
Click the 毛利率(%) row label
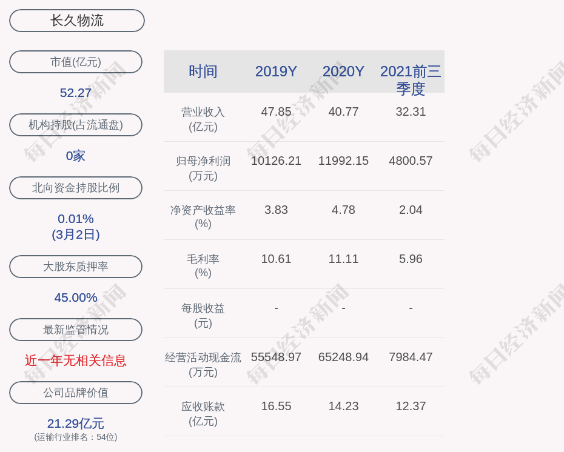coord(203,266)
